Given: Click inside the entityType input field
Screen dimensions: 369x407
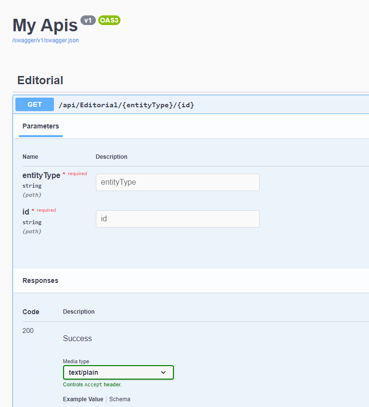Looking at the screenshot, I should click(x=177, y=182).
